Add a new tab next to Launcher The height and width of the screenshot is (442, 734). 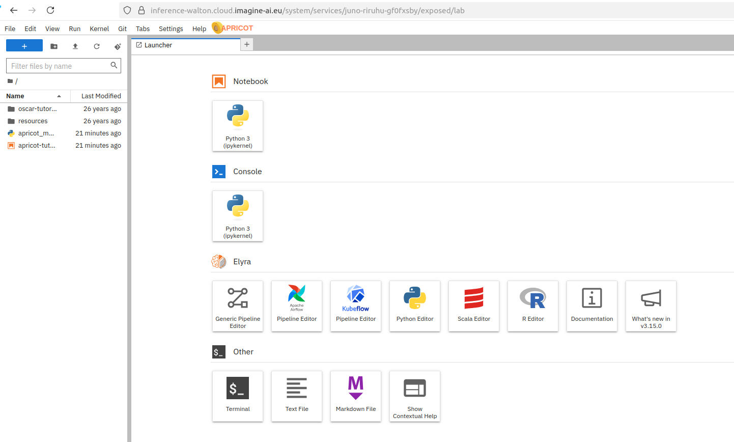tap(247, 45)
